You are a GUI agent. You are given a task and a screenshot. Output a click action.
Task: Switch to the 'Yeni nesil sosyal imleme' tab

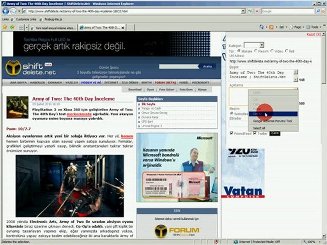pos(53,28)
